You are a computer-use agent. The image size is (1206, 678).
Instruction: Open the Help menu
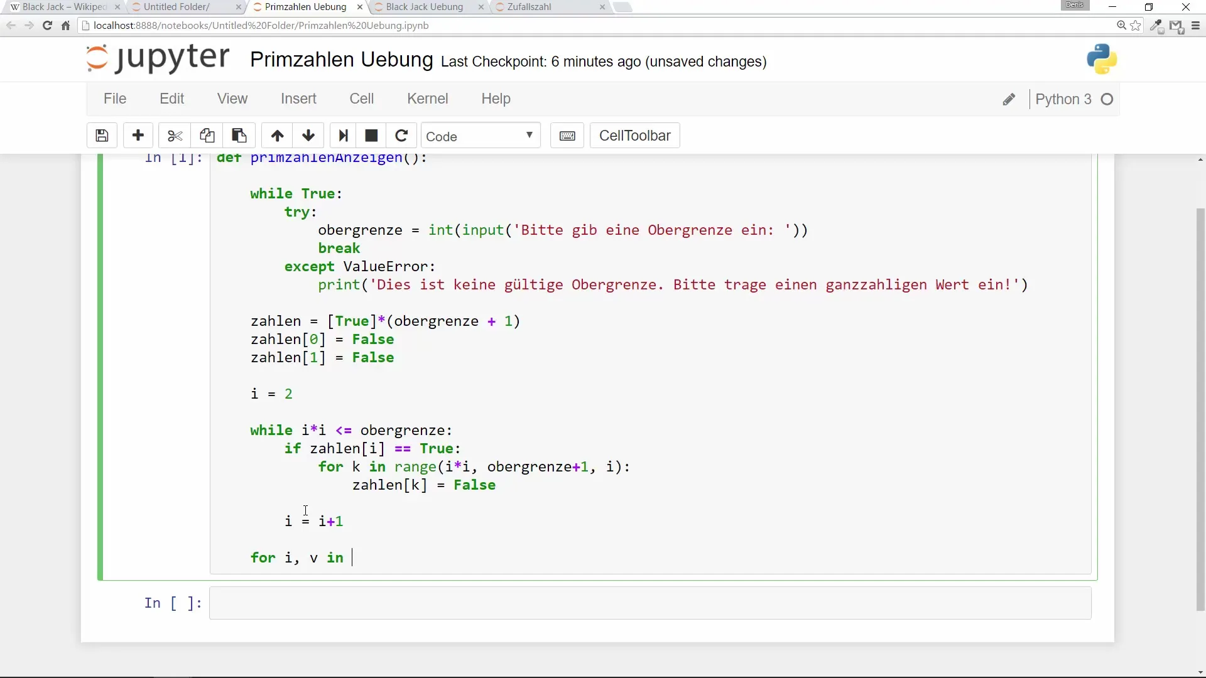point(496,99)
